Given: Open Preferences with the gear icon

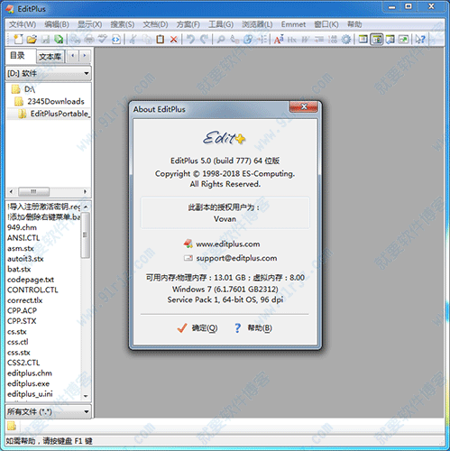Looking at the screenshot, I should pyautogui.click(x=346, y=39).
